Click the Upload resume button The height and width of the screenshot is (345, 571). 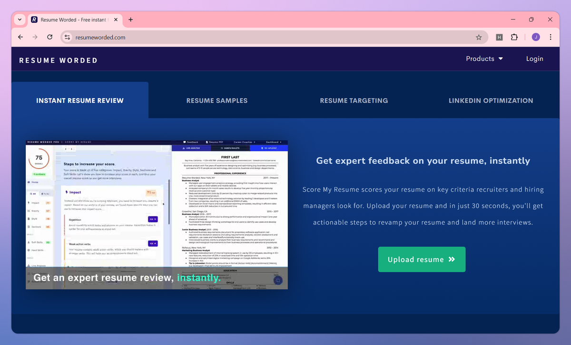click(422, 259)
